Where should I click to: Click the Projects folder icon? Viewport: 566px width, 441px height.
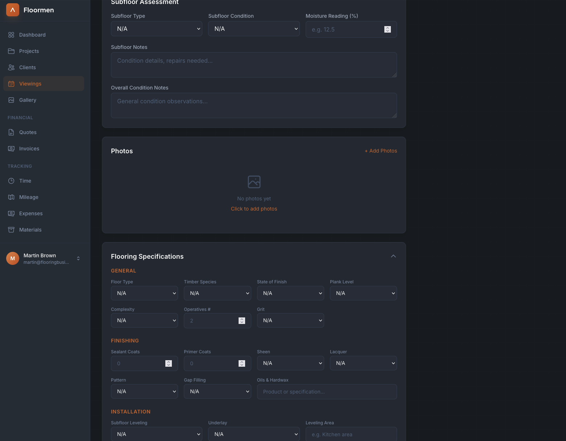click(11, 51)
